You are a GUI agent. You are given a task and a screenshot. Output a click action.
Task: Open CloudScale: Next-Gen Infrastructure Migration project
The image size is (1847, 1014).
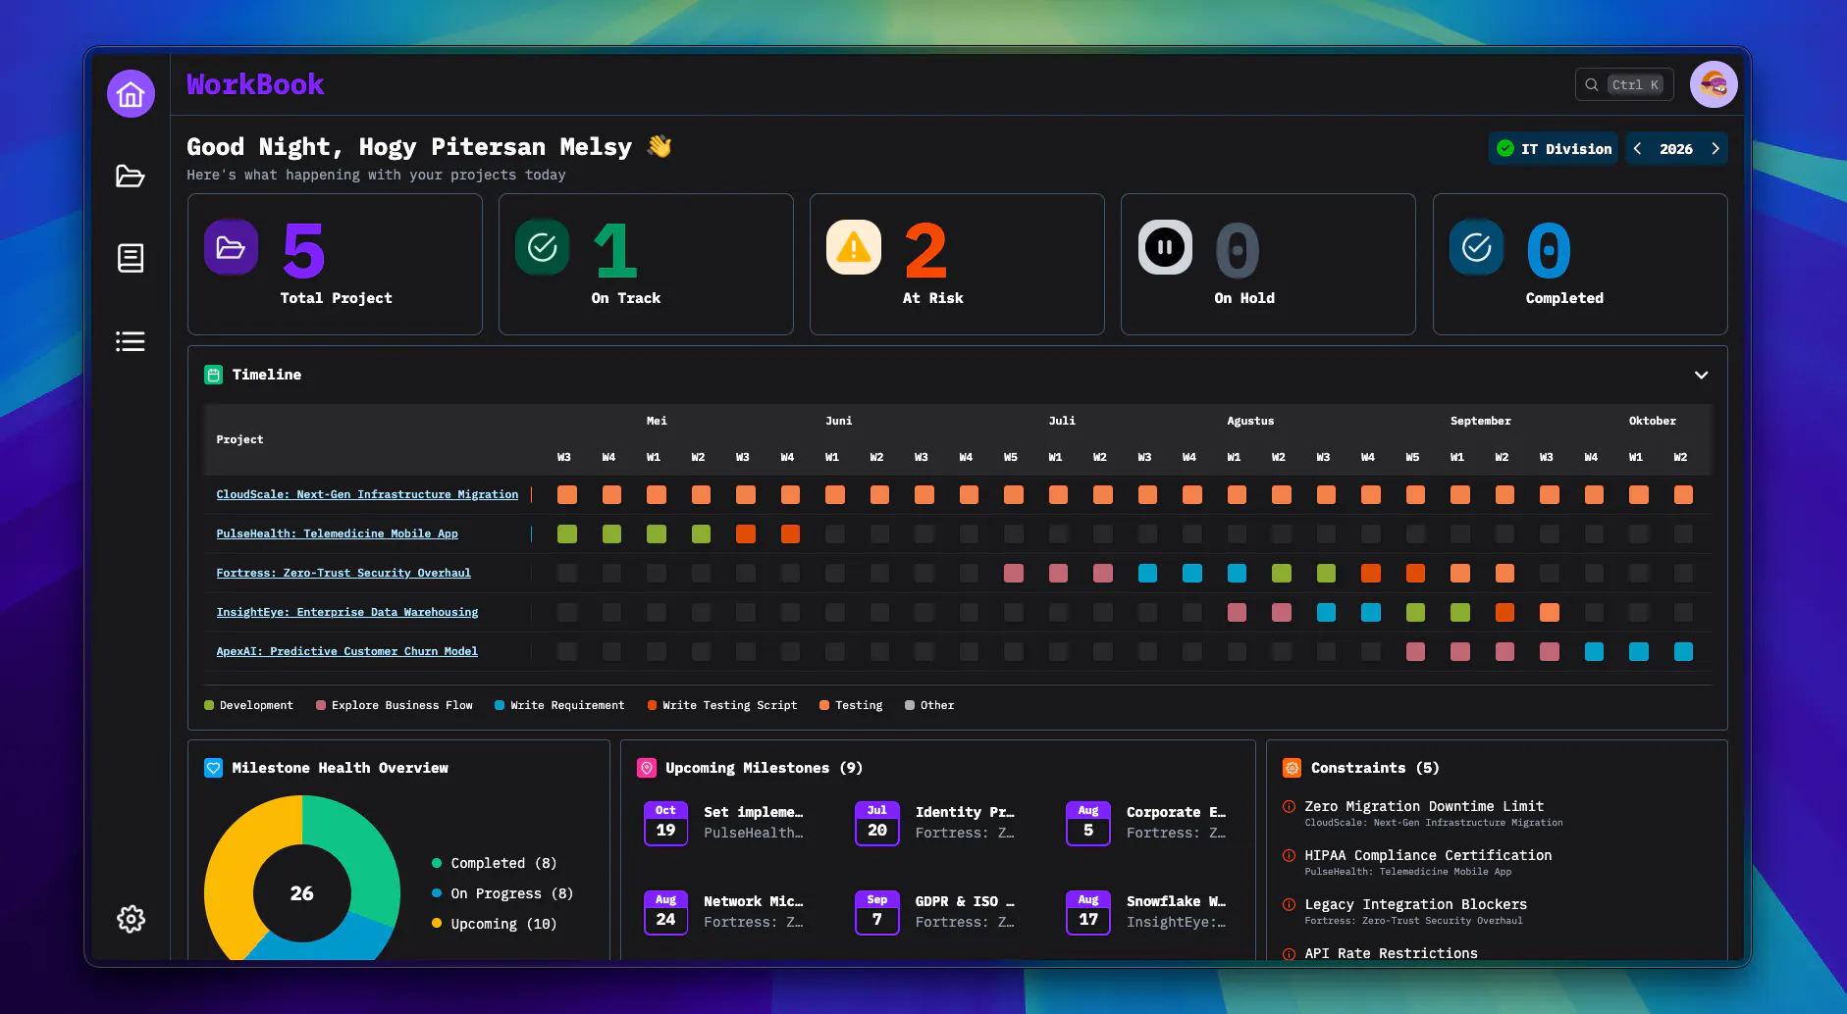[367, 494]
